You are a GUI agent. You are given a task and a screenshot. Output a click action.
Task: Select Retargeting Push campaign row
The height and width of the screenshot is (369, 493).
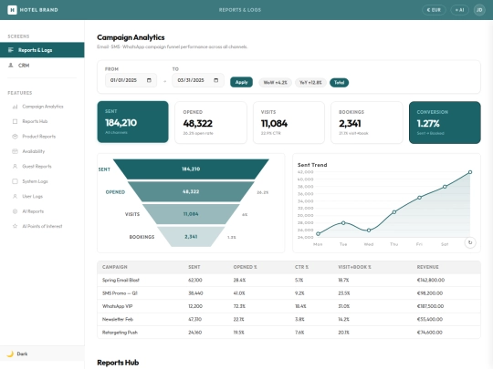(x=288, y=333)
